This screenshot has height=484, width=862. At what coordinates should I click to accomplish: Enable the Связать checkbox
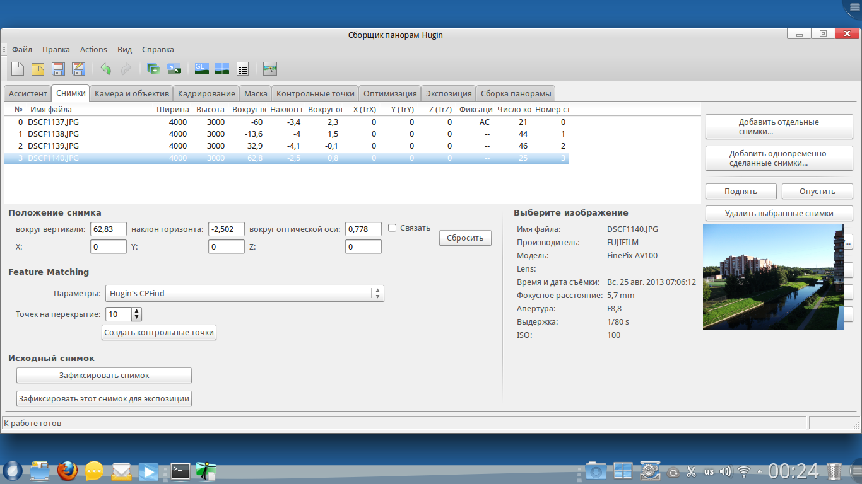[x=392, y=228]
